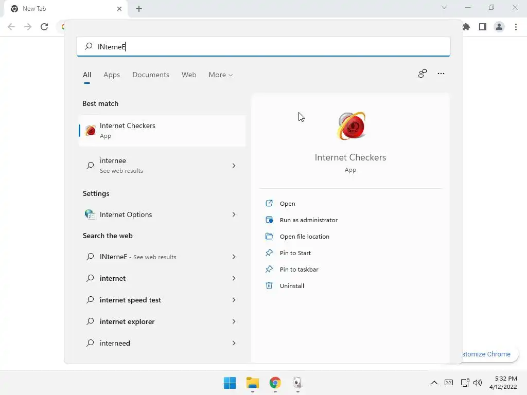Screen dimensions: 527x395
Task: Expand the internee web result arrow
Action: pyautogui.click(x=234, y=166)
